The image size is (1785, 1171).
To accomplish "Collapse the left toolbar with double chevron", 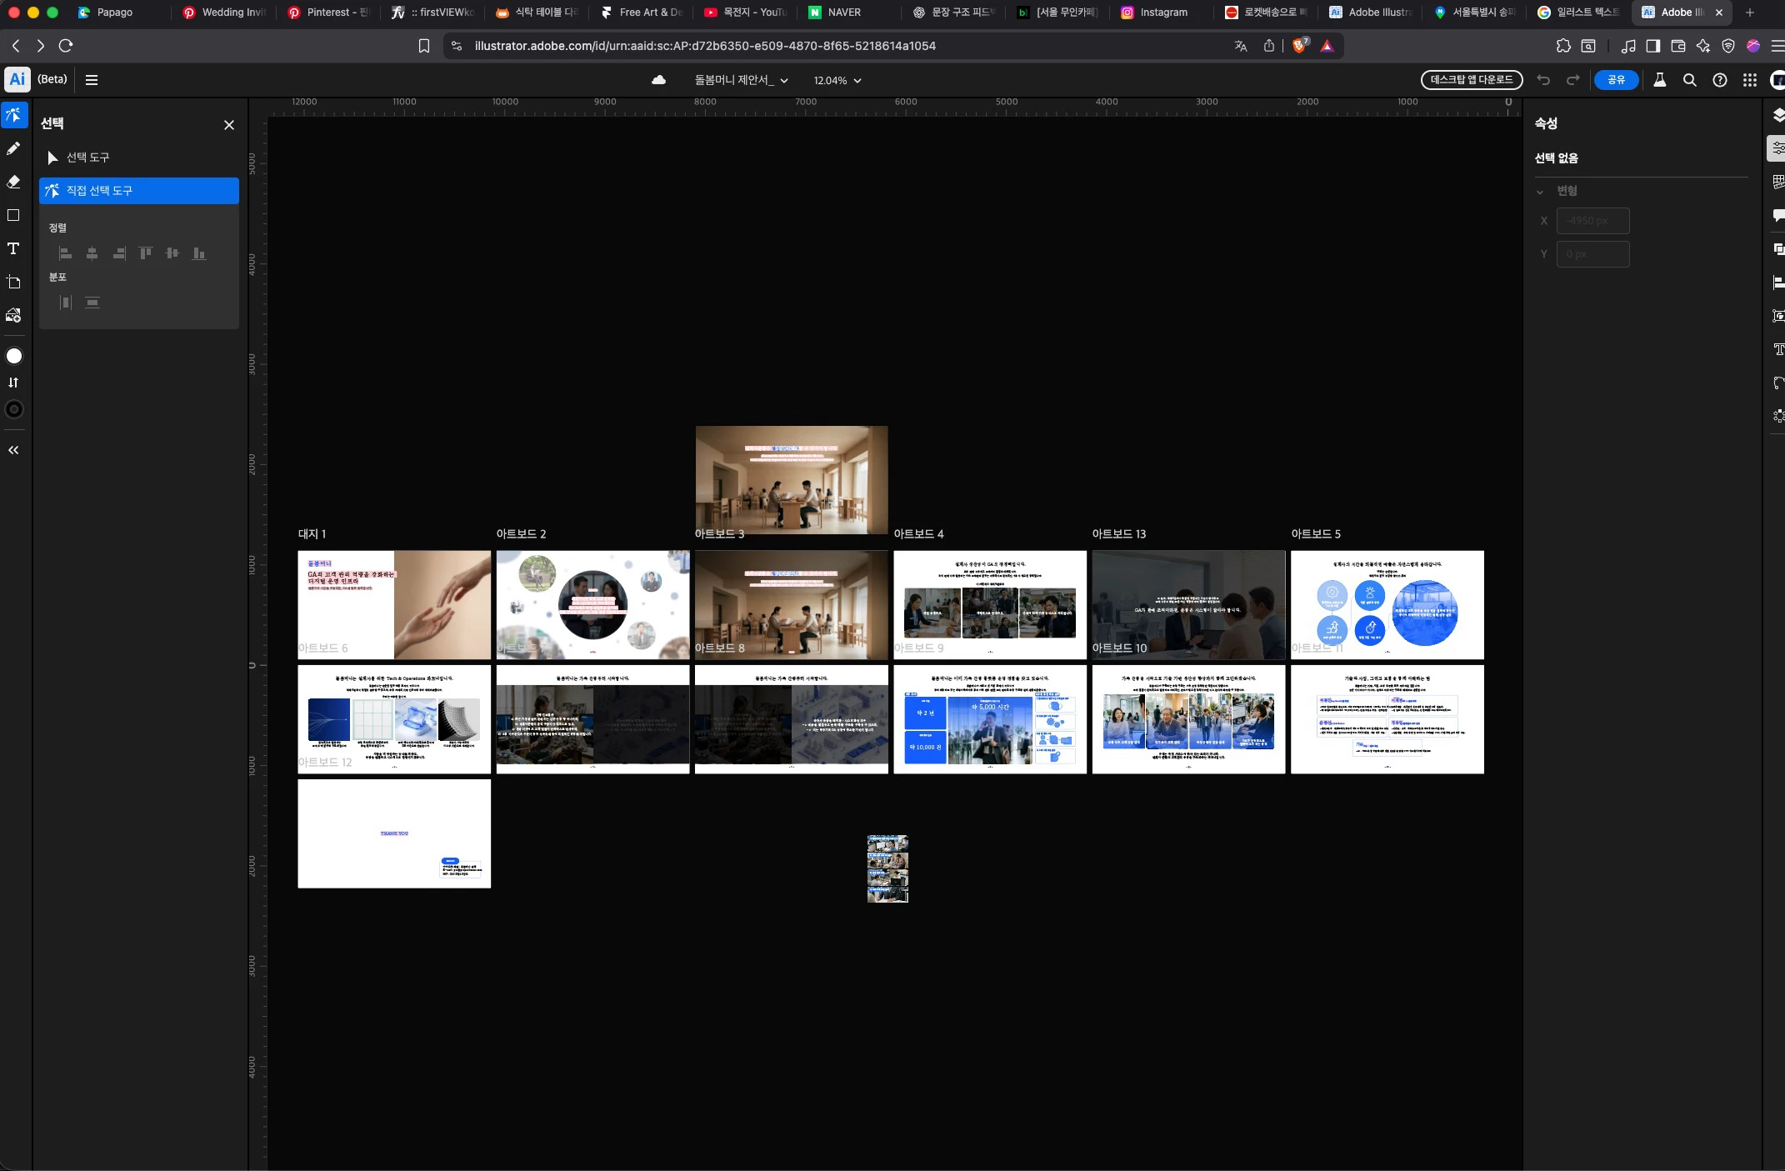I will pos(13,450).
